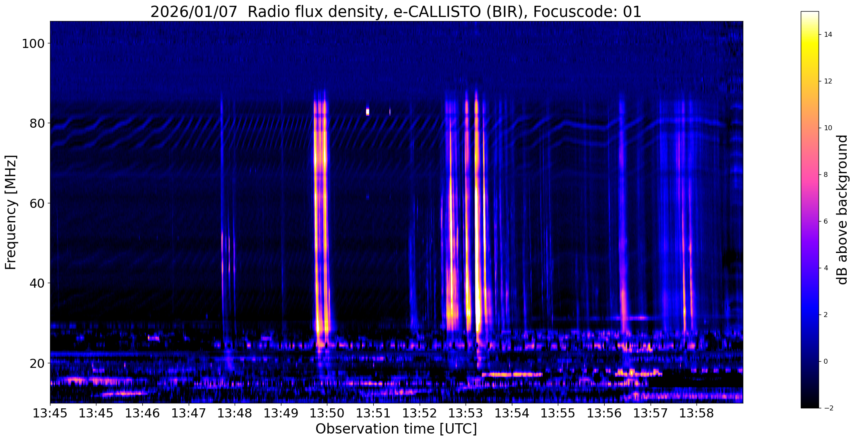Click the 13:56 time tick label
Image resolution: width=855 pixels, height=441 pixels.
point(604,413)
